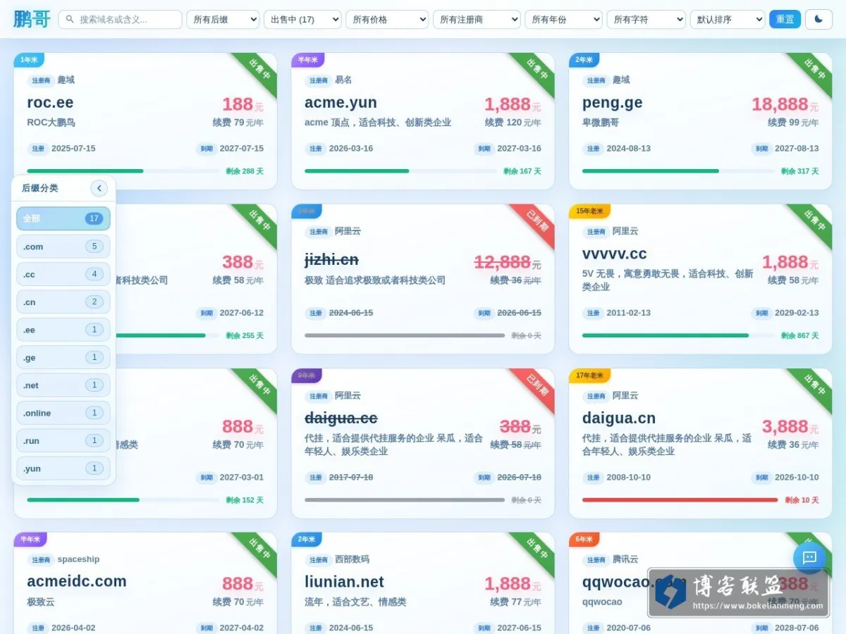Click the 出售中 ribbon on daigua.cn
The height and width of the screenshot is (634, 846).
[x=814, y=386]
